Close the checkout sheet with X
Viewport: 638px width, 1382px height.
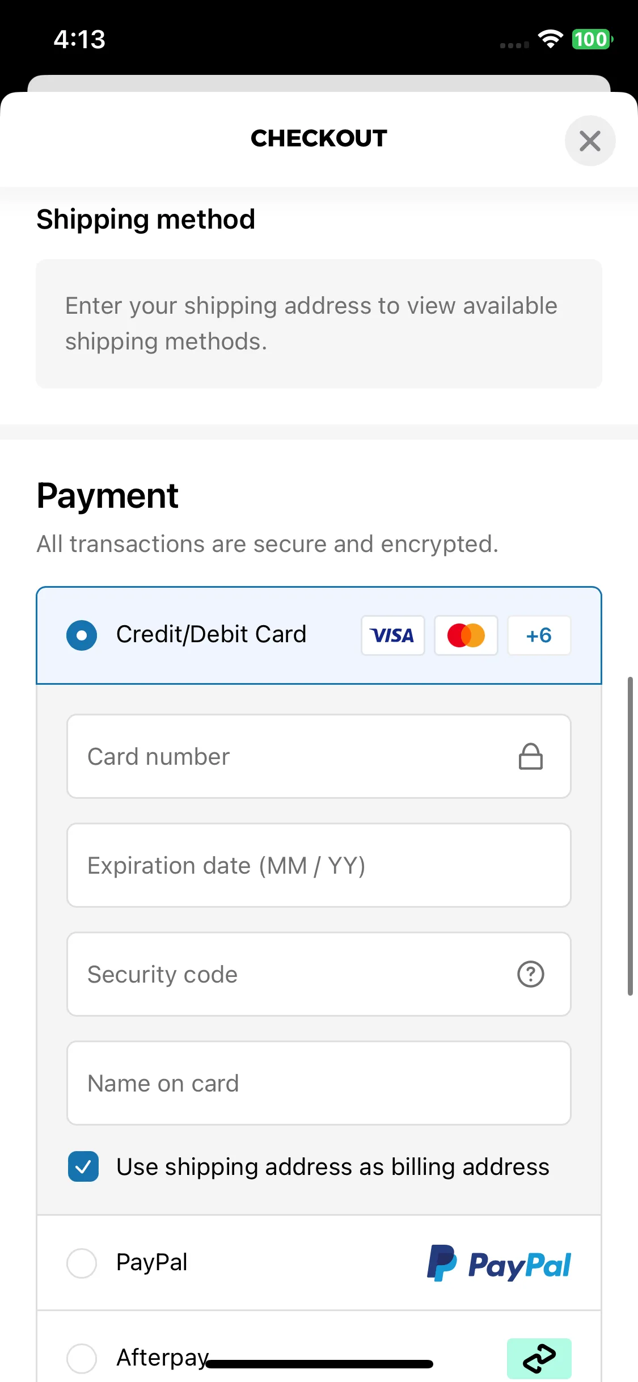[590, 141]
